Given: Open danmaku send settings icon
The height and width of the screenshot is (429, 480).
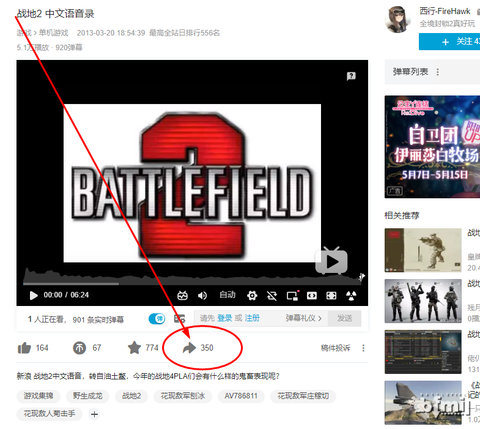Looking at the screenshot, I should (x=180, y=319).
